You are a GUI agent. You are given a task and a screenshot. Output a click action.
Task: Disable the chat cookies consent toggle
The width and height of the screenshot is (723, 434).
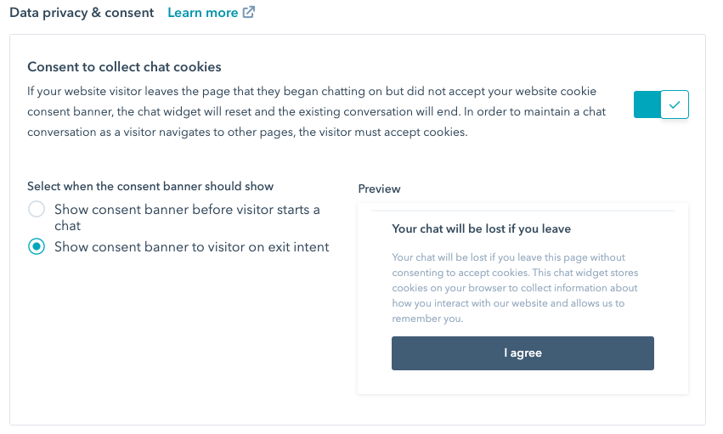(x=661, y=104)
